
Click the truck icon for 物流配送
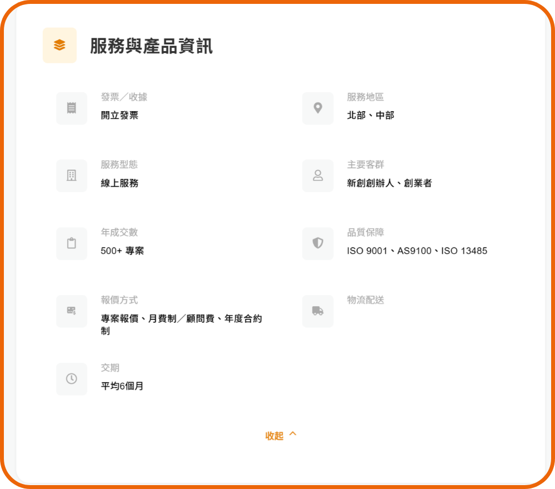coord(318,311)
